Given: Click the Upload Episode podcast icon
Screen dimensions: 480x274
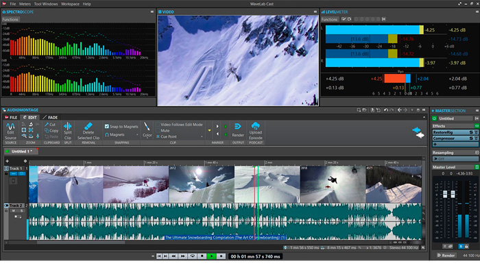Looking at the screenshot, I should (256, 126).
